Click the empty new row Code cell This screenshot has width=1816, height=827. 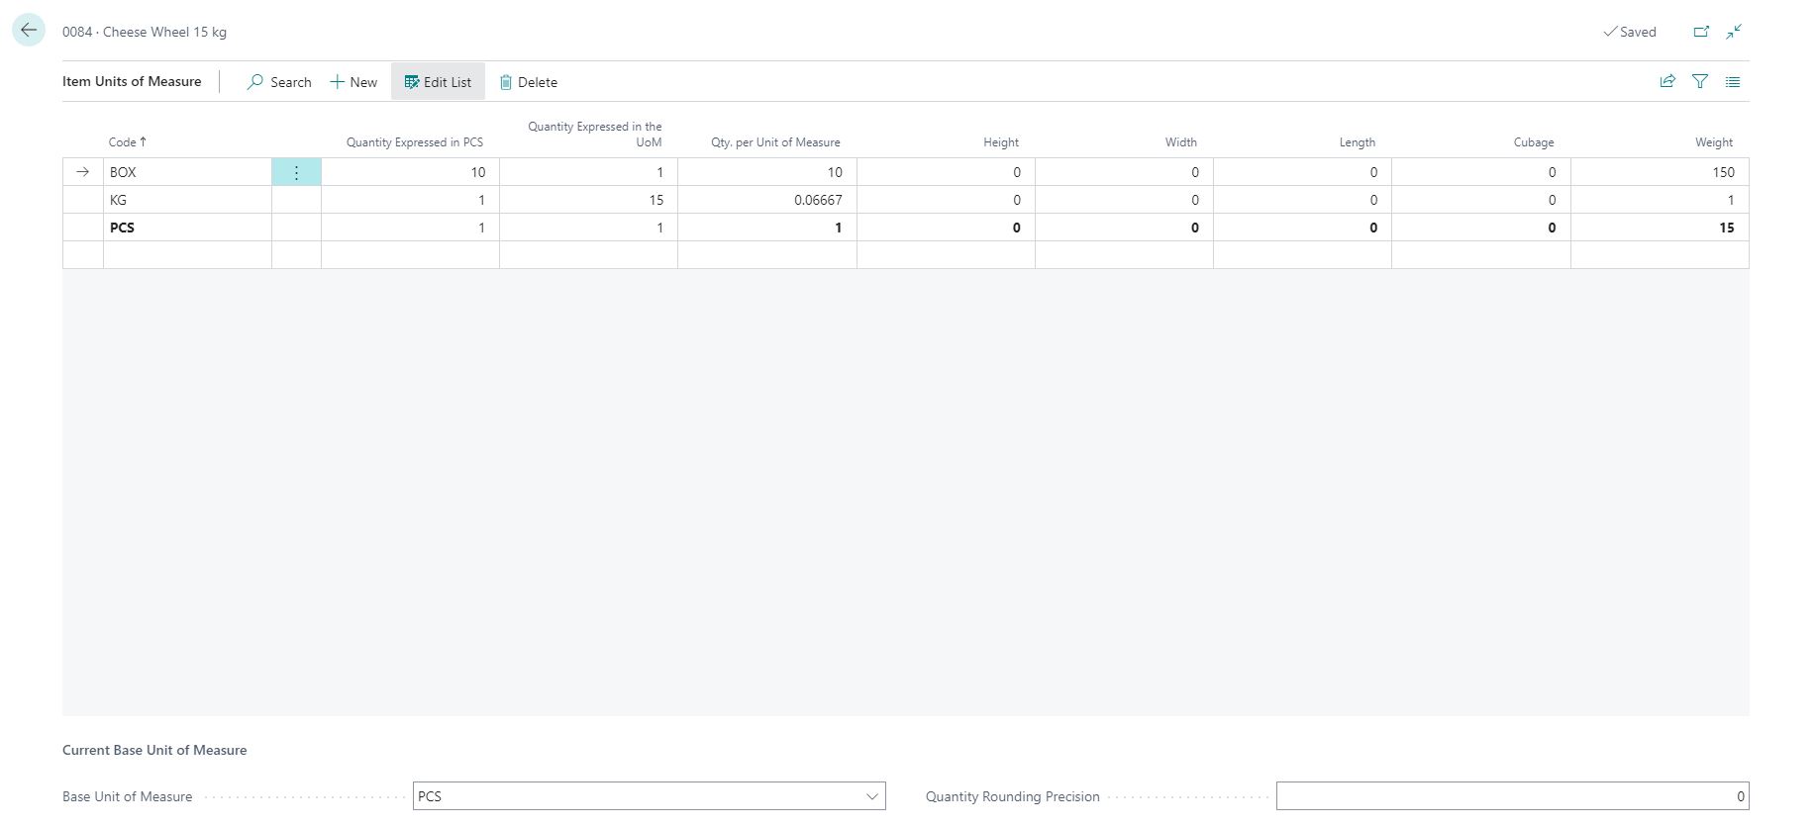click(186, 255)
